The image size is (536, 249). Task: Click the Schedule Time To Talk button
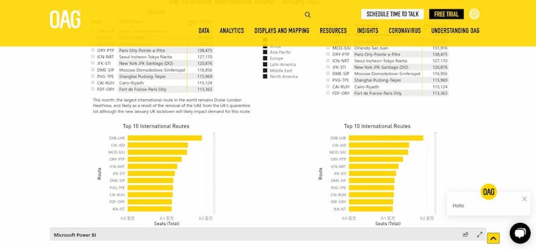point(393,14)
